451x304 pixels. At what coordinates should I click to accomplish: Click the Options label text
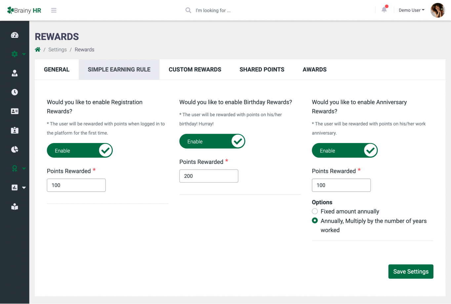point(322,202)
